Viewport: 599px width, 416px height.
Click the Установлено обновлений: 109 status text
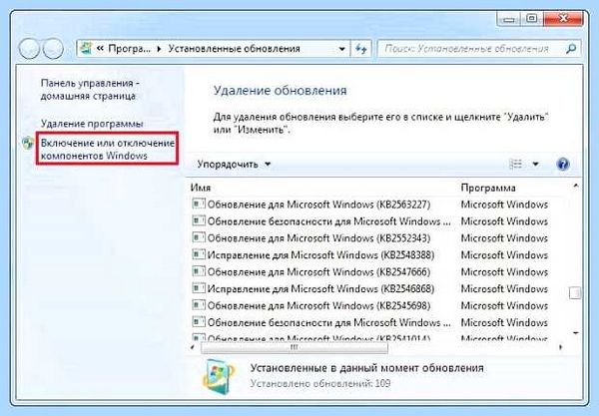coord(320,383)
